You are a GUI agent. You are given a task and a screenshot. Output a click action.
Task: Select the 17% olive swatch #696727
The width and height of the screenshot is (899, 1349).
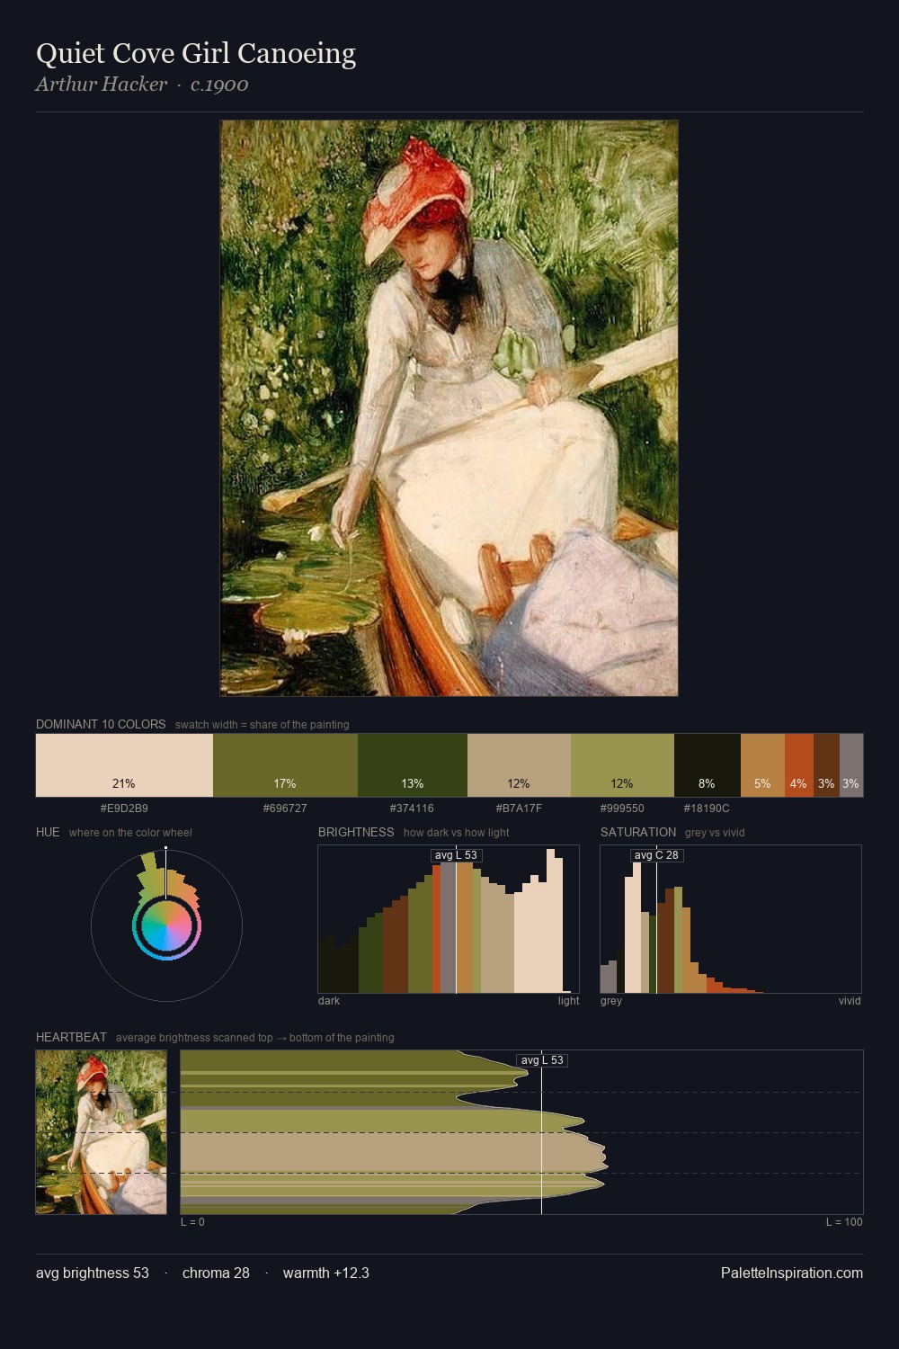click(x=285, y=765)
